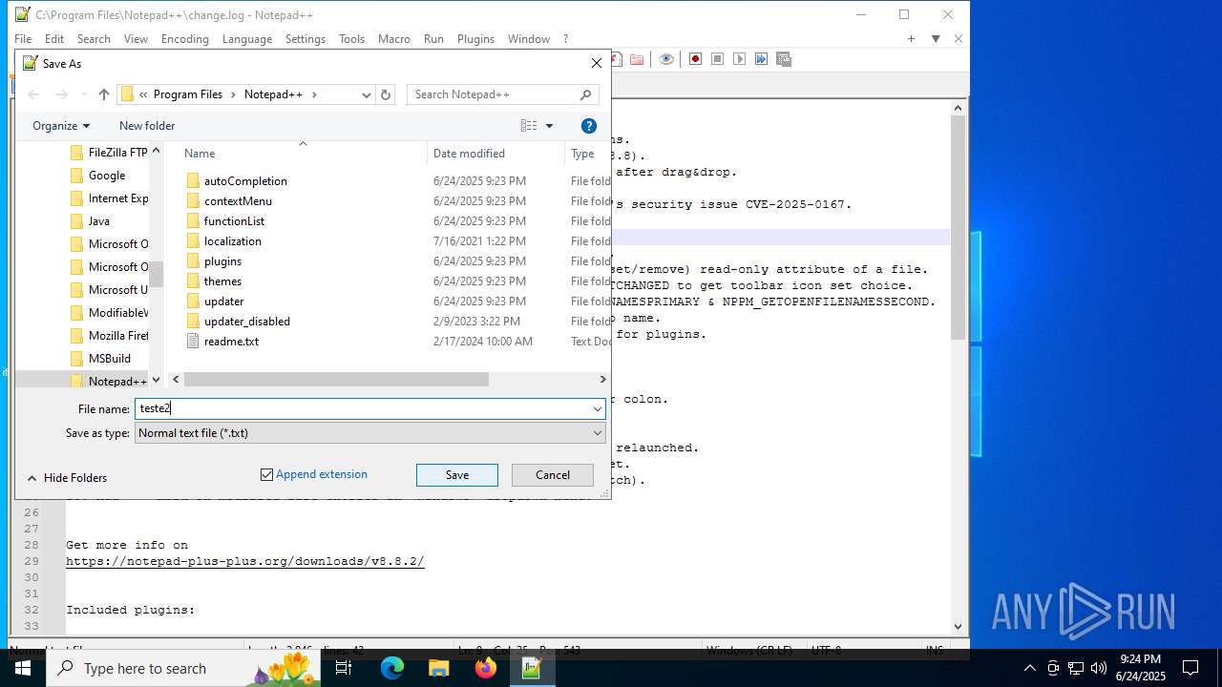Select Mozilla Firefox folder in tree
Image resolution: width=1222 pixels, height=687 pixels.
109,336
